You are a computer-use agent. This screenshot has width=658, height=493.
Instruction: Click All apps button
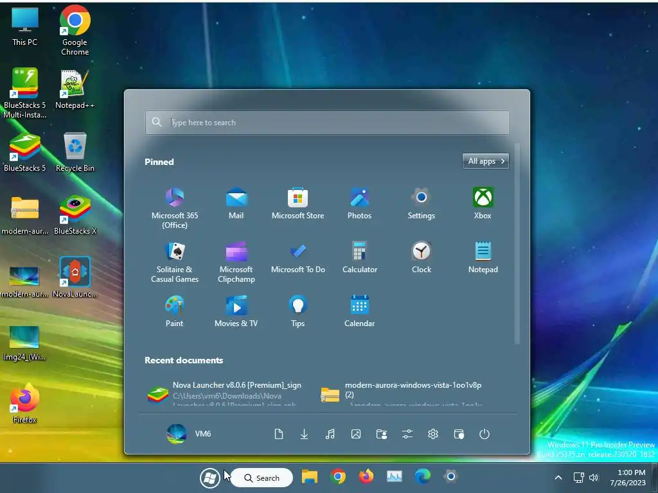pos(486,161)
